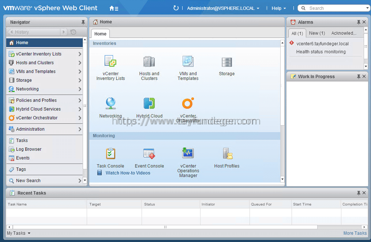Click the History forward arrow
The width and height of the screenshot is (371, 242).
64,32
